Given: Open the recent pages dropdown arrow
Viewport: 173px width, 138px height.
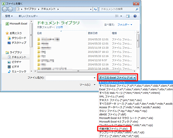Looking at the screenshot, I should 14,9.
